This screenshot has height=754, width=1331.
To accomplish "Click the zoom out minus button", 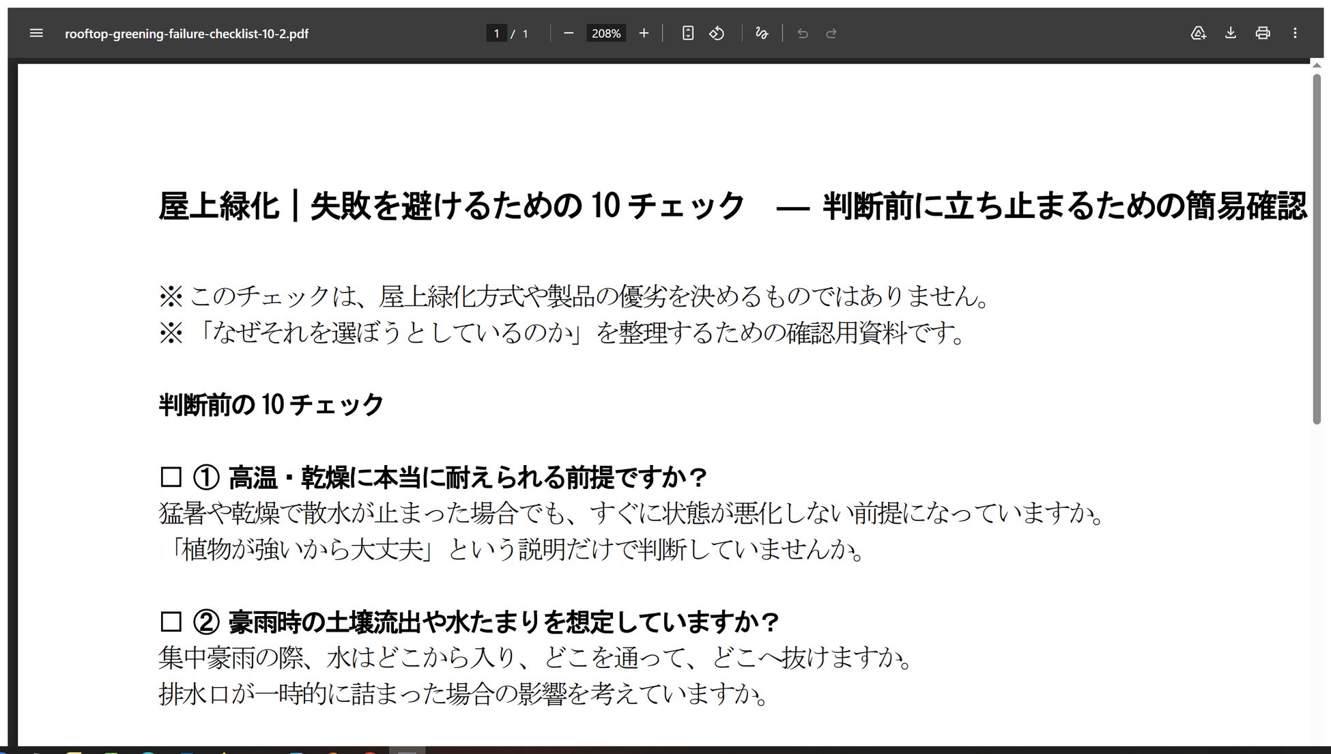I will [x=569, y=33].
